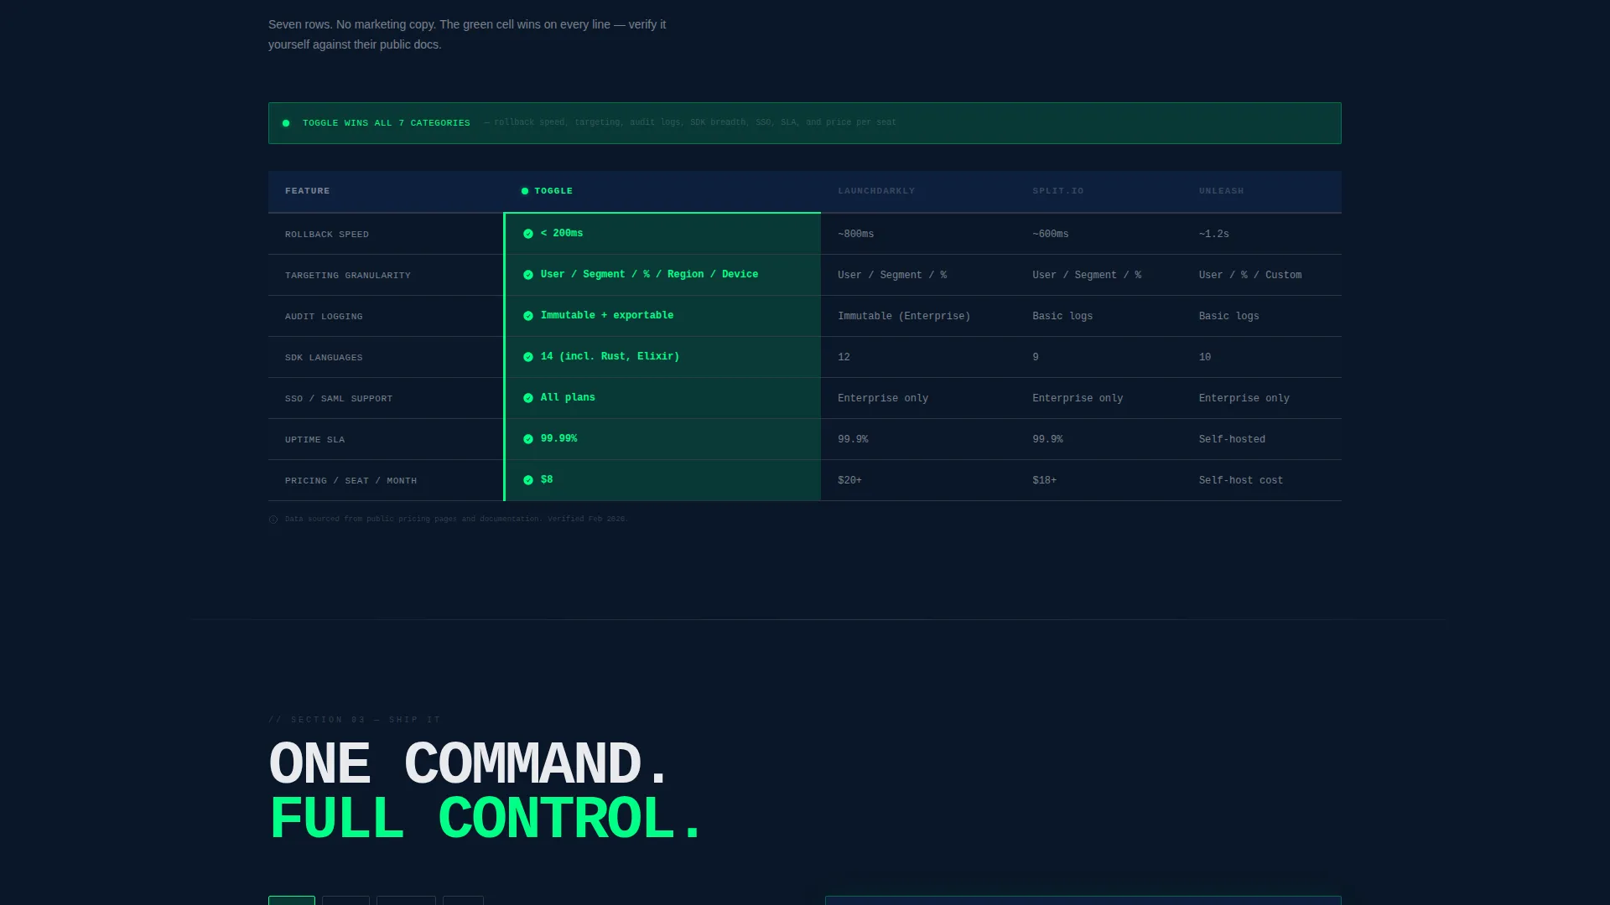Click Split.io's '9' SDK count
Screen dimensions: 1610x905
click(1036, 357)
